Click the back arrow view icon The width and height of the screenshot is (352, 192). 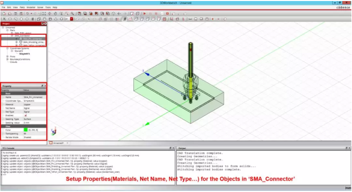click(119, 13)
